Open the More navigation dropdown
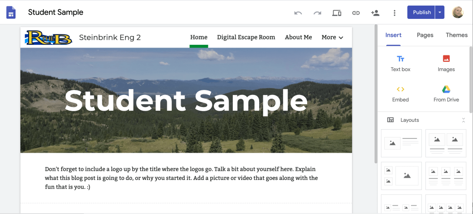 333,37
